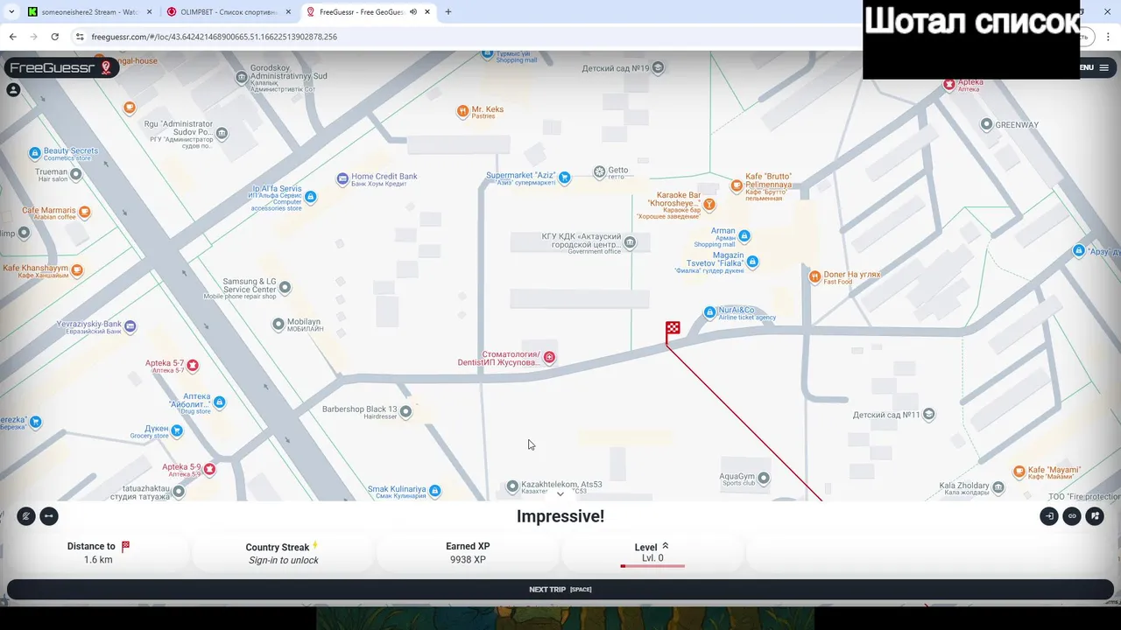Select Magazin Tsvetov Fialka pin
This screenshot has width=1121, height=630.
[752, 262]
